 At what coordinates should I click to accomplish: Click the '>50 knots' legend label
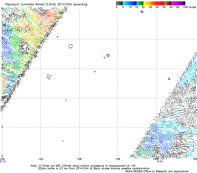click(189, 7)
